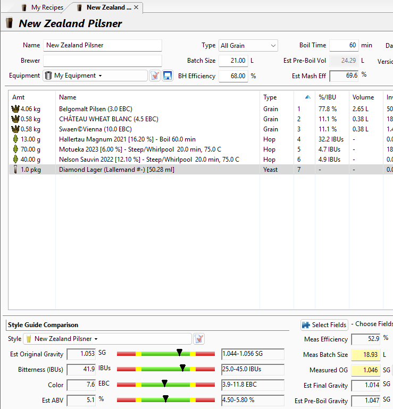Open the Style New Zealand Pilsner dropdown
Viewport: 393px width, 409px height.
coord(107,339)
